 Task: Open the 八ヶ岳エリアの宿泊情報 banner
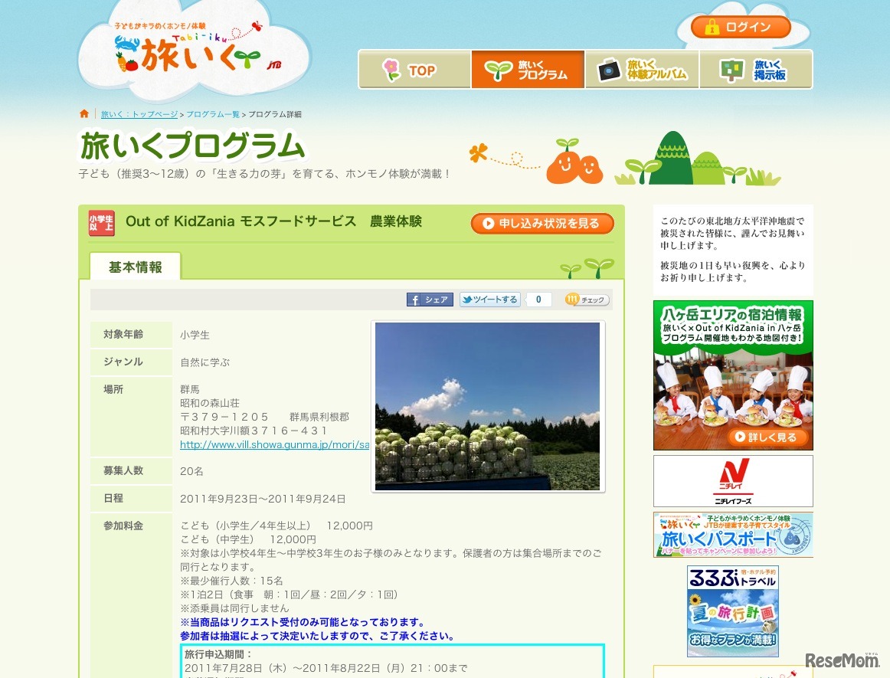click(733, 375)
